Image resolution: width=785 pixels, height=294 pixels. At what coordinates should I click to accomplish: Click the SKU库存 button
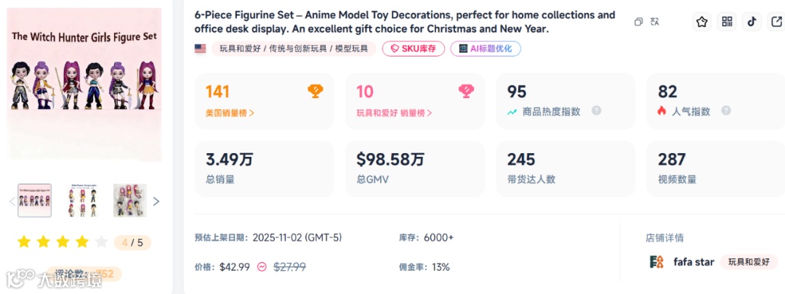coord(413,49)
